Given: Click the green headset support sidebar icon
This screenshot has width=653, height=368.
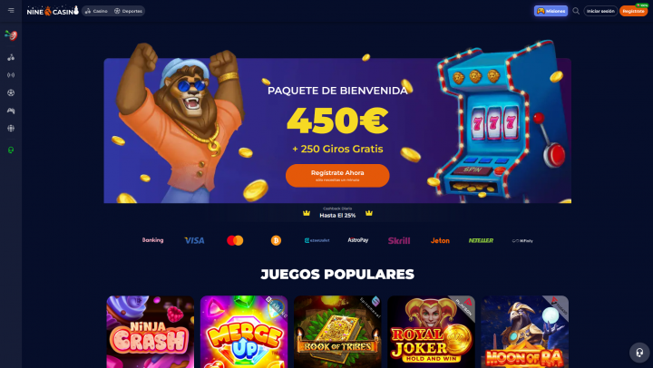Looking at the screenshot, I should pos(11,150).
